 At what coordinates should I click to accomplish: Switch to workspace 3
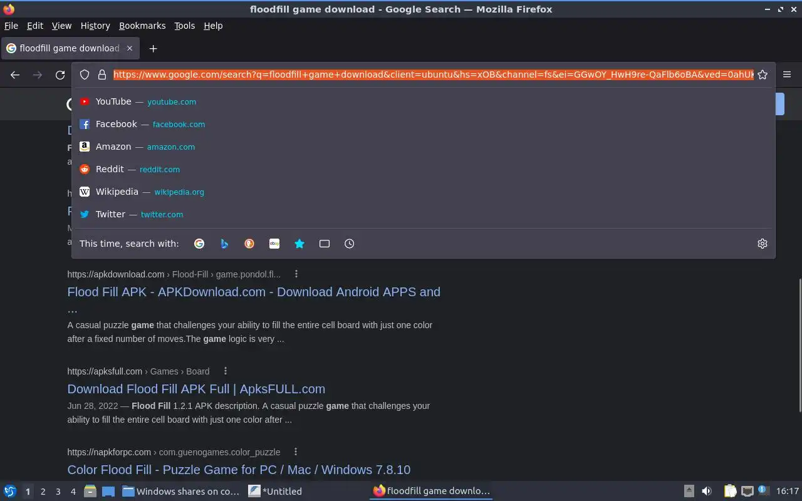pos(58,492)
